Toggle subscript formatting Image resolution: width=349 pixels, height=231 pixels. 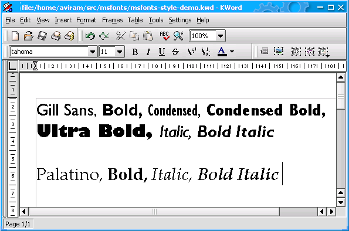[x=205, y=52]
